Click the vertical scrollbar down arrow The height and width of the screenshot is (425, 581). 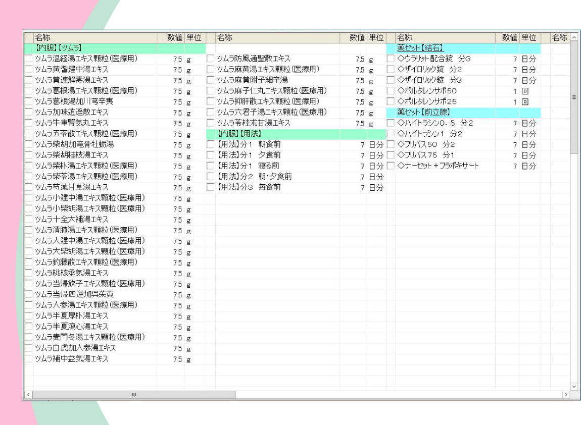[573, 386]
